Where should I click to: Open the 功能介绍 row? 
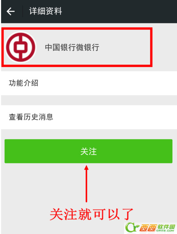pos(89,83)
